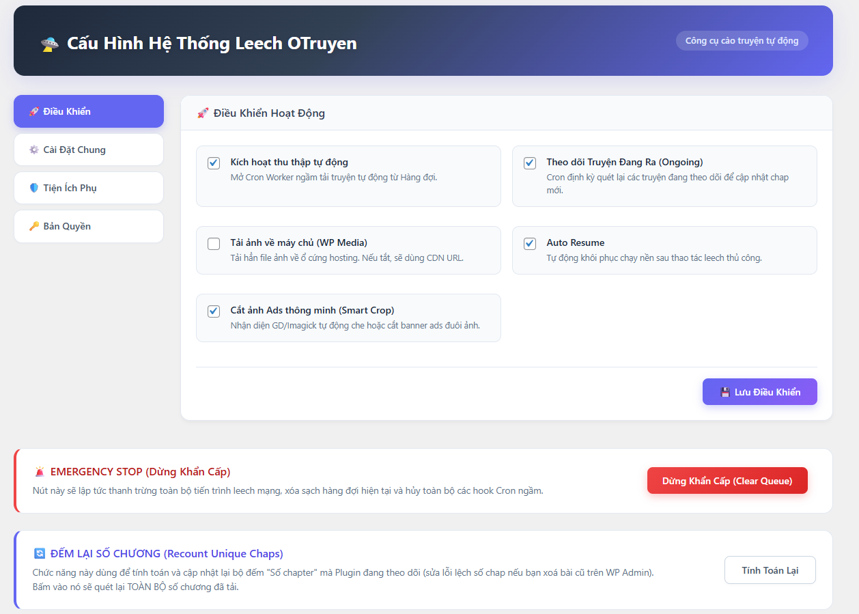Toggle Theo dõi Truyện Đang Ra checkbox
Viewport: 859px width, 614px height.
(x=530, y=163)
